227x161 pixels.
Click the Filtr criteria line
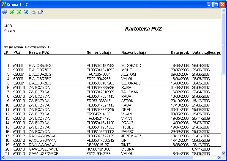pyautogui.click(x=27, y=47)
